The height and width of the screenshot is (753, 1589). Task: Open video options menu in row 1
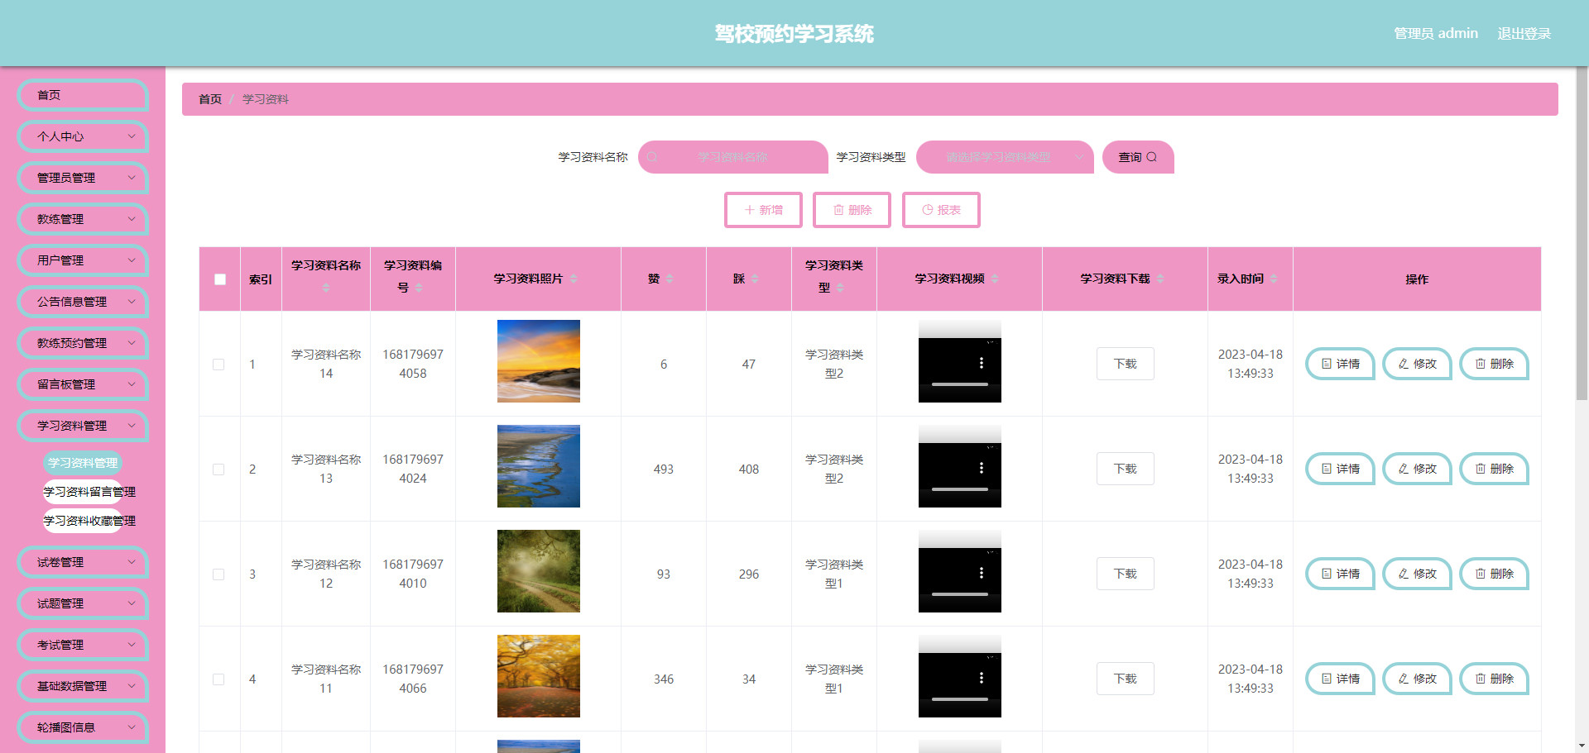click(x=982, y=364)
